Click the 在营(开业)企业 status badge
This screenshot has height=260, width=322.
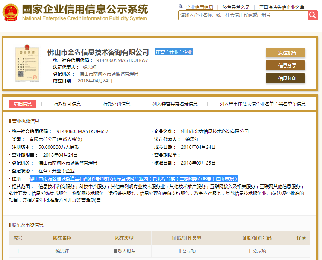(x=174, y=52)
